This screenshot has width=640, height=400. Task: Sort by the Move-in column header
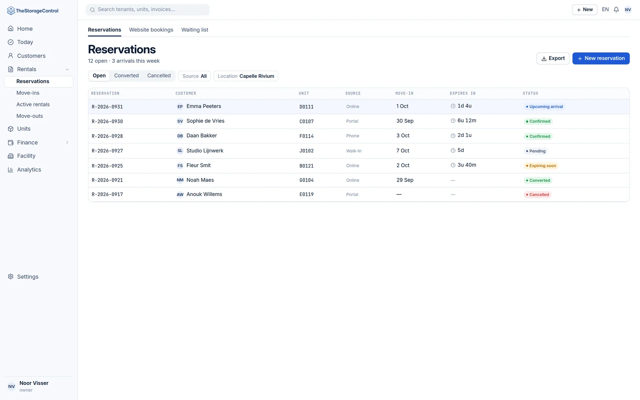[x=404, y=94]
